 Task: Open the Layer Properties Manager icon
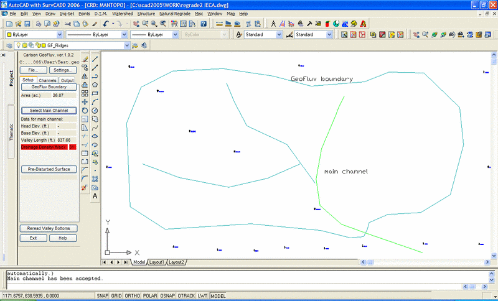point(9,45)
